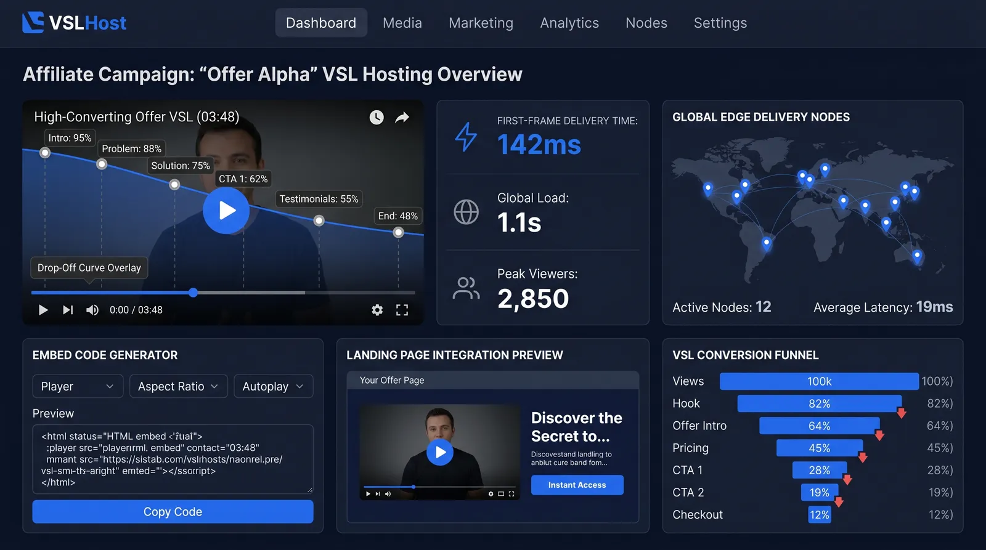Image resolution: width=986 pixels, height=550 pixels.
Task: Click the Peak Viewers people icon
Action: [466, 288]
